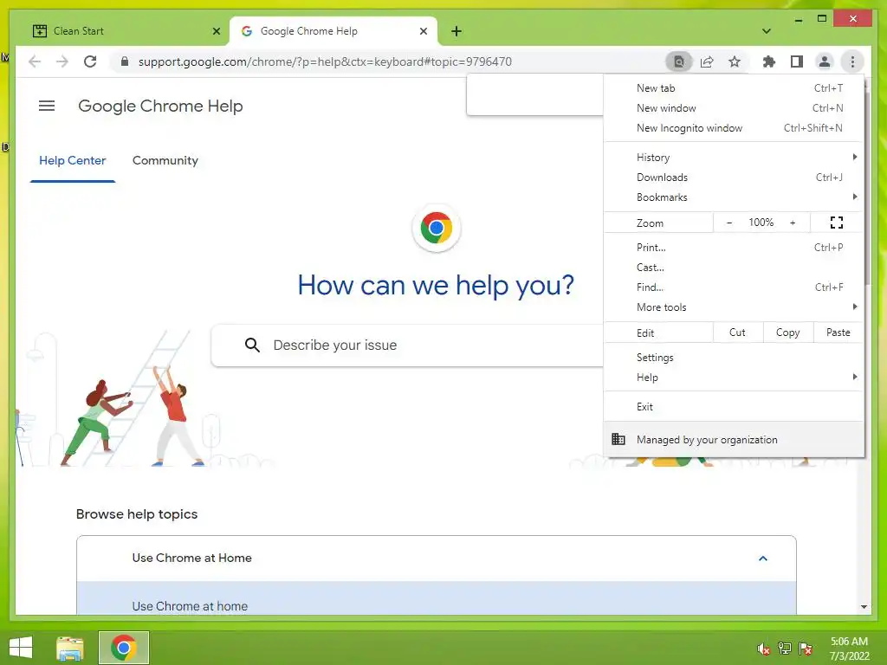Click the muted volume tray icon
887x665 pixels.
click(x=763, y=649)
